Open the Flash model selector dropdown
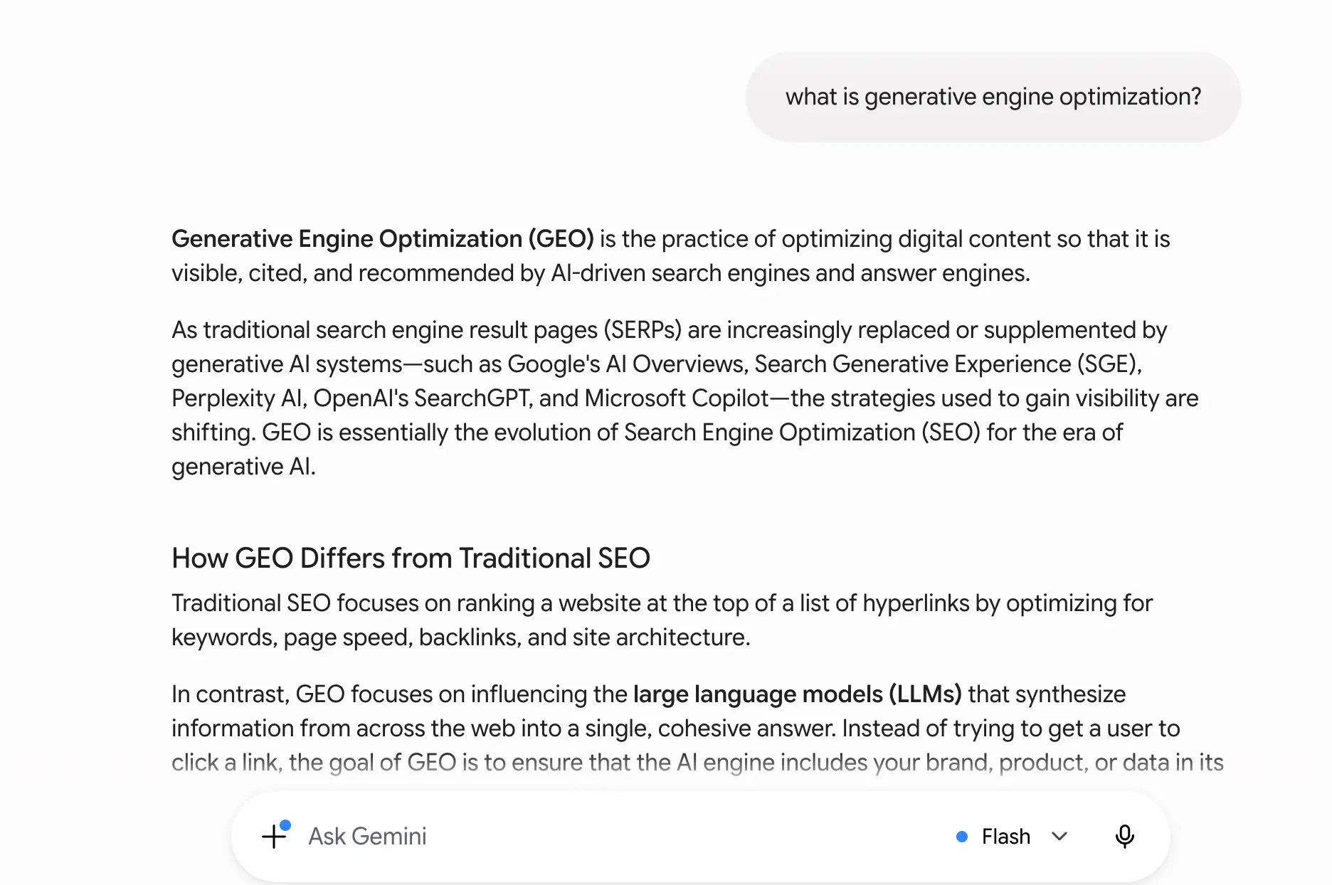This screenshot has width=1332, height=885. click(x=1011, y=836)
